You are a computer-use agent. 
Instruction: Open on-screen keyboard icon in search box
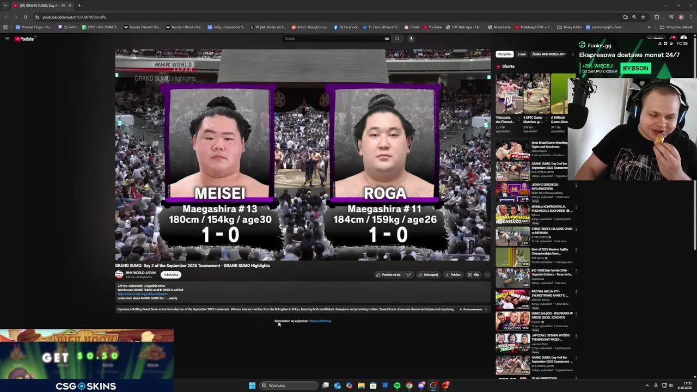click(387, 39)
